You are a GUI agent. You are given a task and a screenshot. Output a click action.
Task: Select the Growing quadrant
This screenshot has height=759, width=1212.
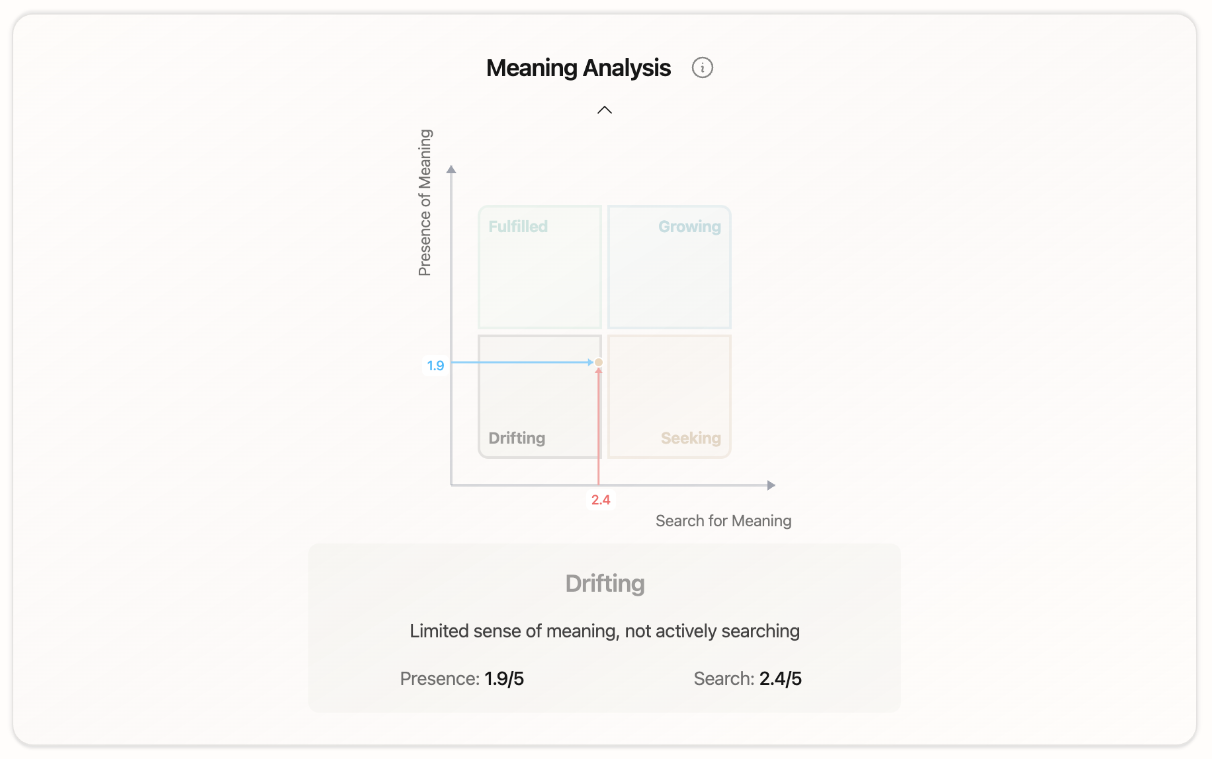pos(670,267)
